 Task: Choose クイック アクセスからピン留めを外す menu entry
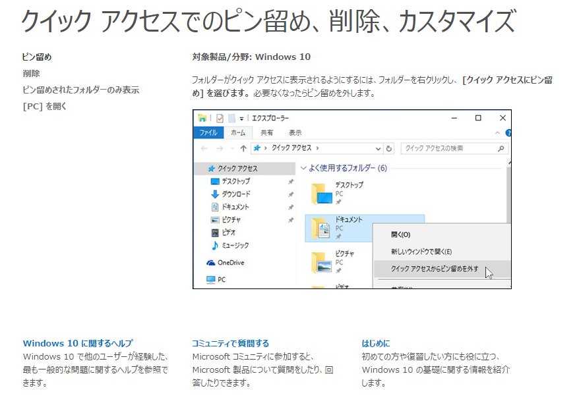pos(442,269)
